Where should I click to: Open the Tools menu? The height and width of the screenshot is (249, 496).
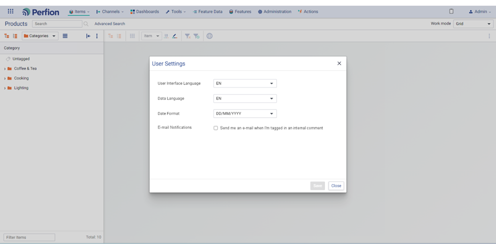pyautogui.click(x=175, y=12)
